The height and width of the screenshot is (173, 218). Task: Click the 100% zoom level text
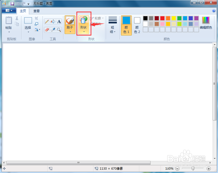(169, 169)
